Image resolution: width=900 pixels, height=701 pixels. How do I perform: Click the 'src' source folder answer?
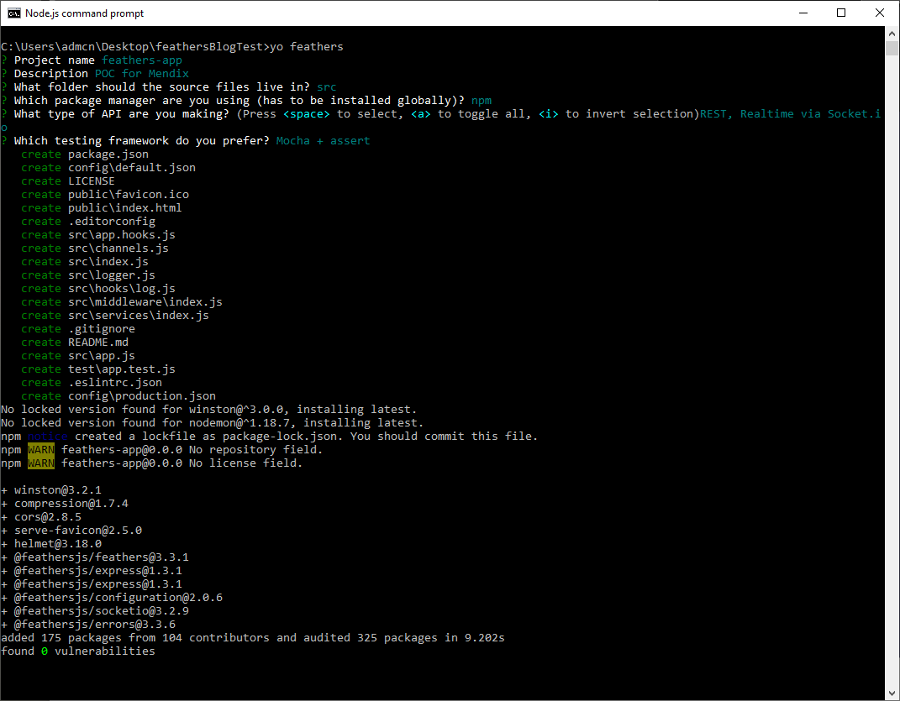coord(327,87)
